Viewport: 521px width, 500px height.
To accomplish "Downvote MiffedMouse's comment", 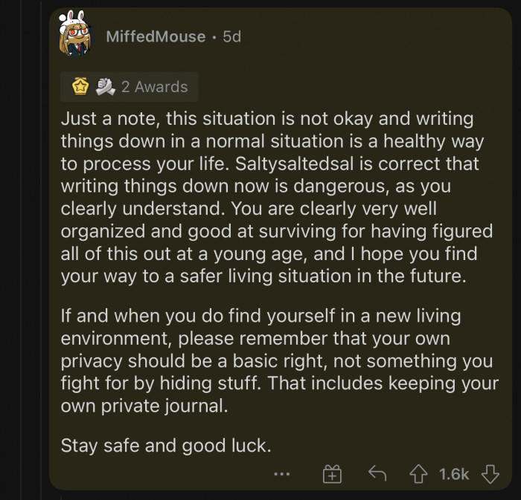I will pyautogui.click(x=489, y=473).
